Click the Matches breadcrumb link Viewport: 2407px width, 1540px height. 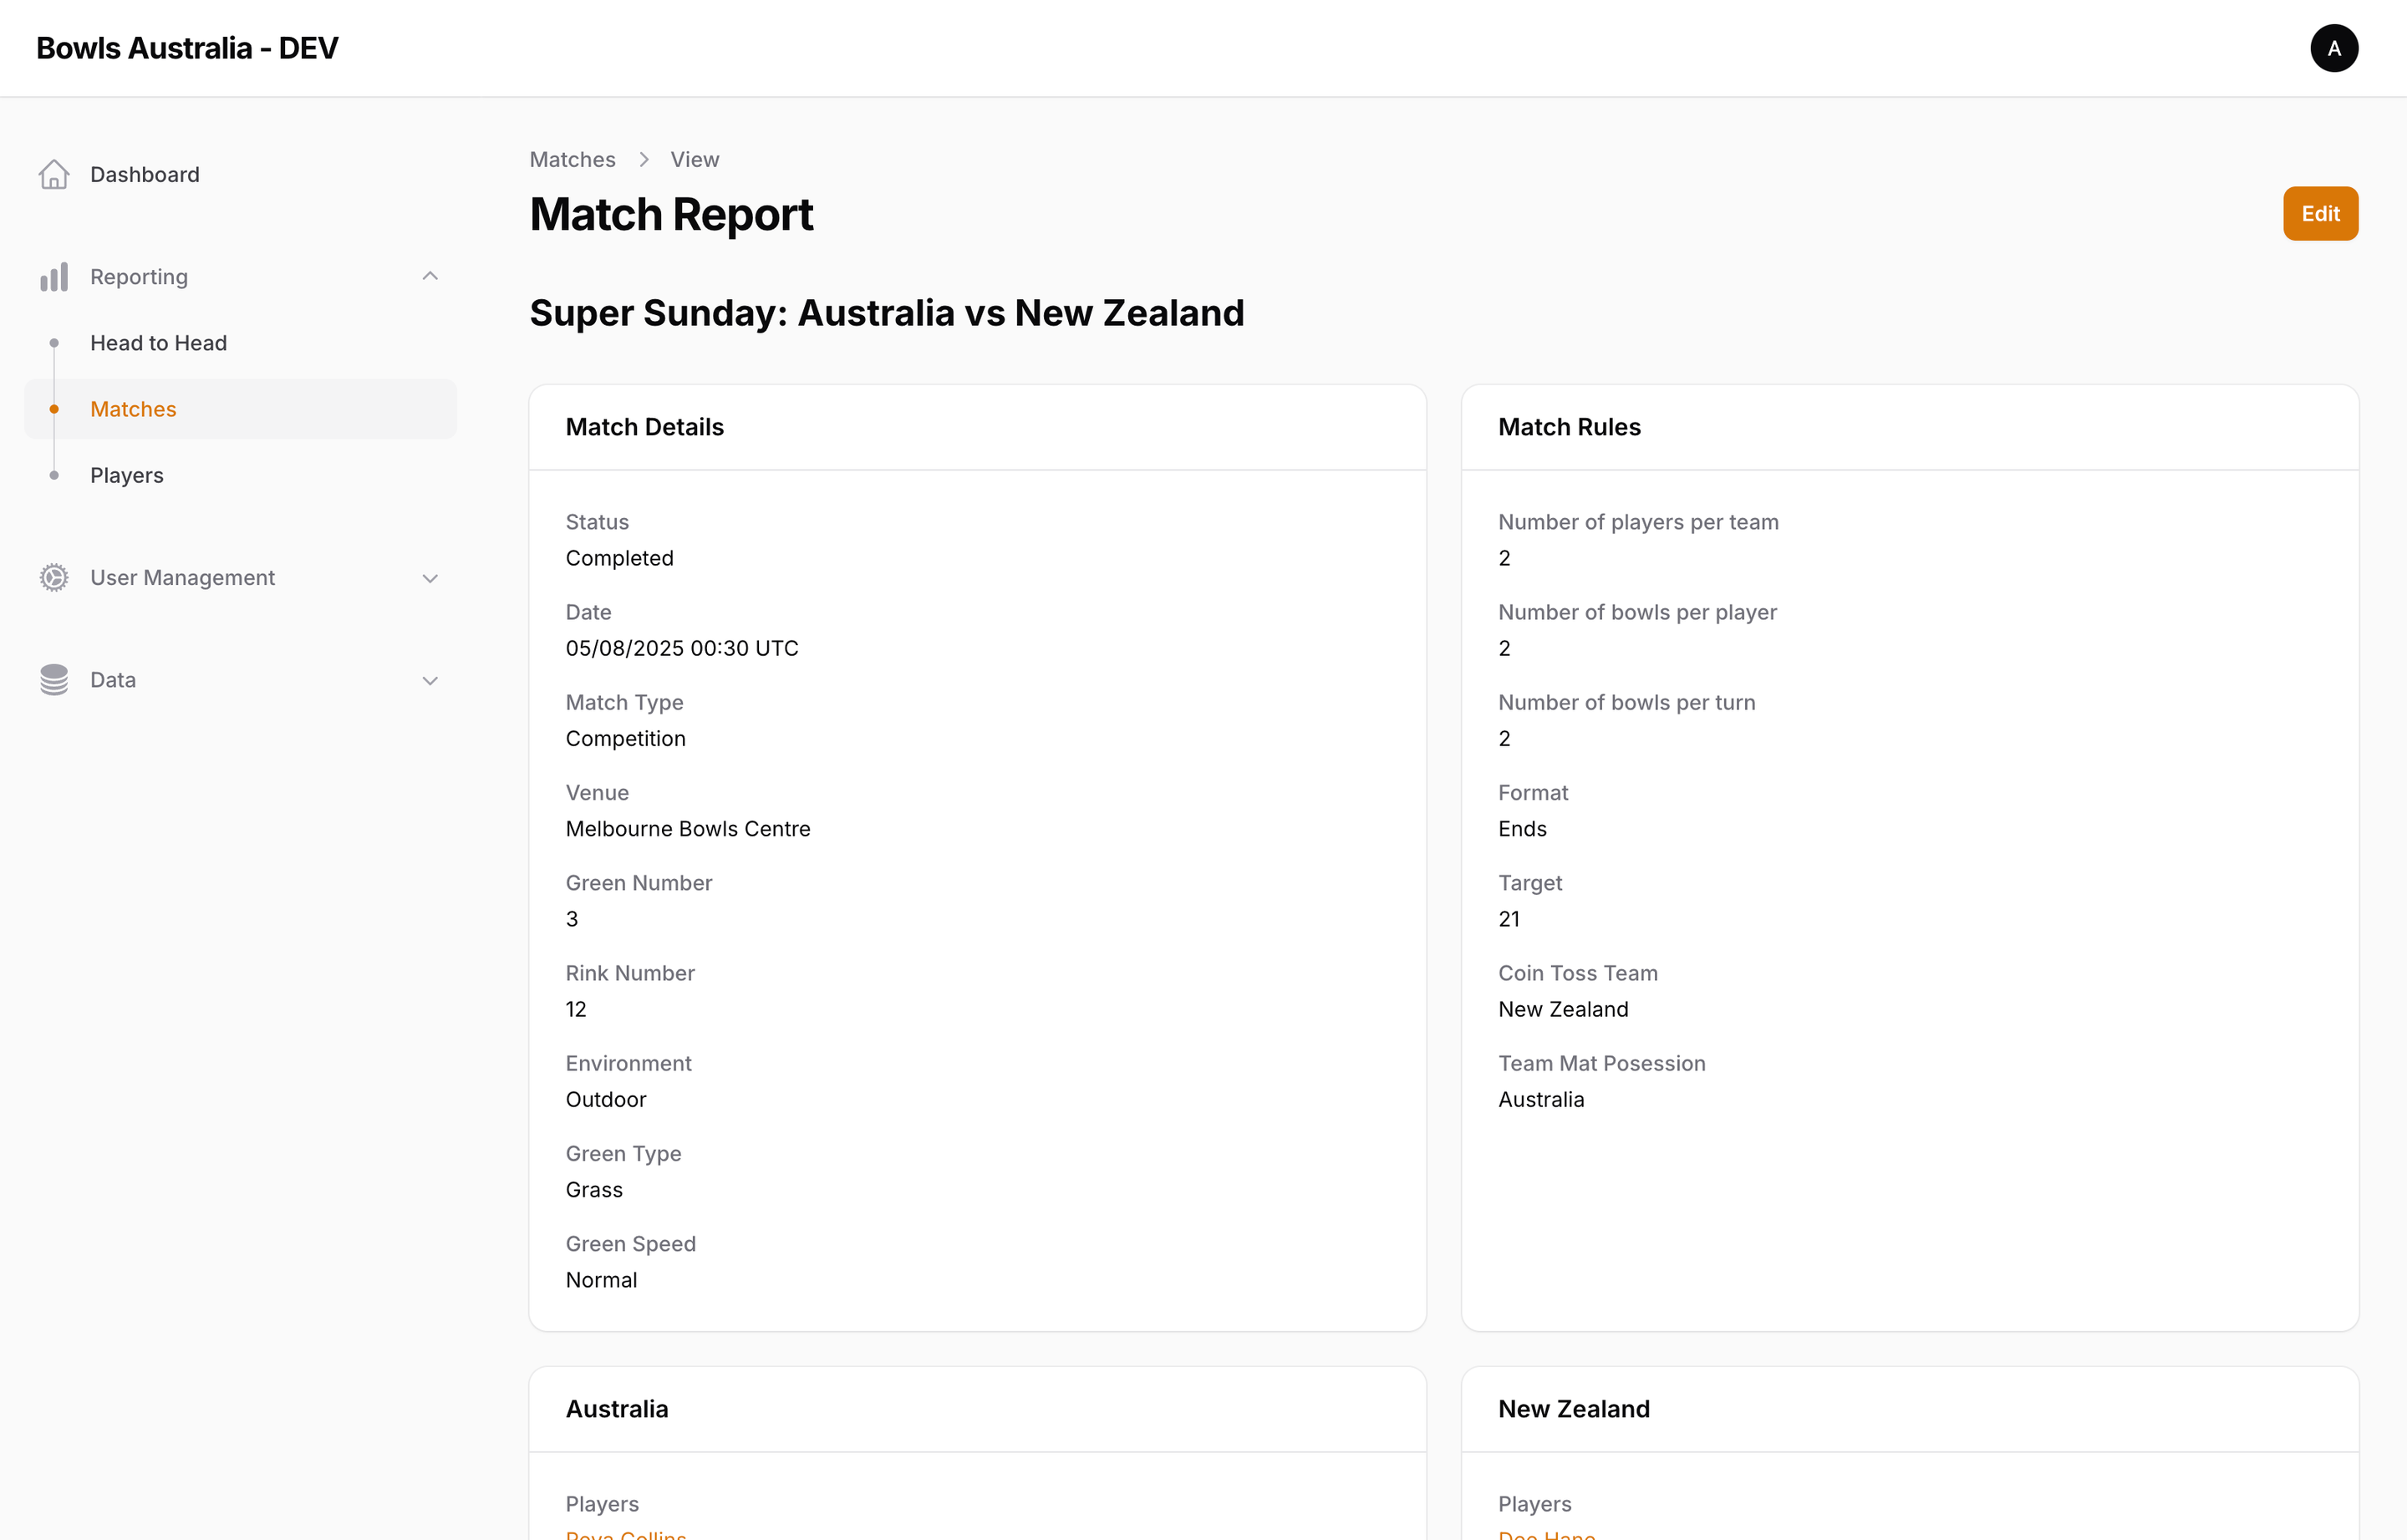[x=572, y=159]
